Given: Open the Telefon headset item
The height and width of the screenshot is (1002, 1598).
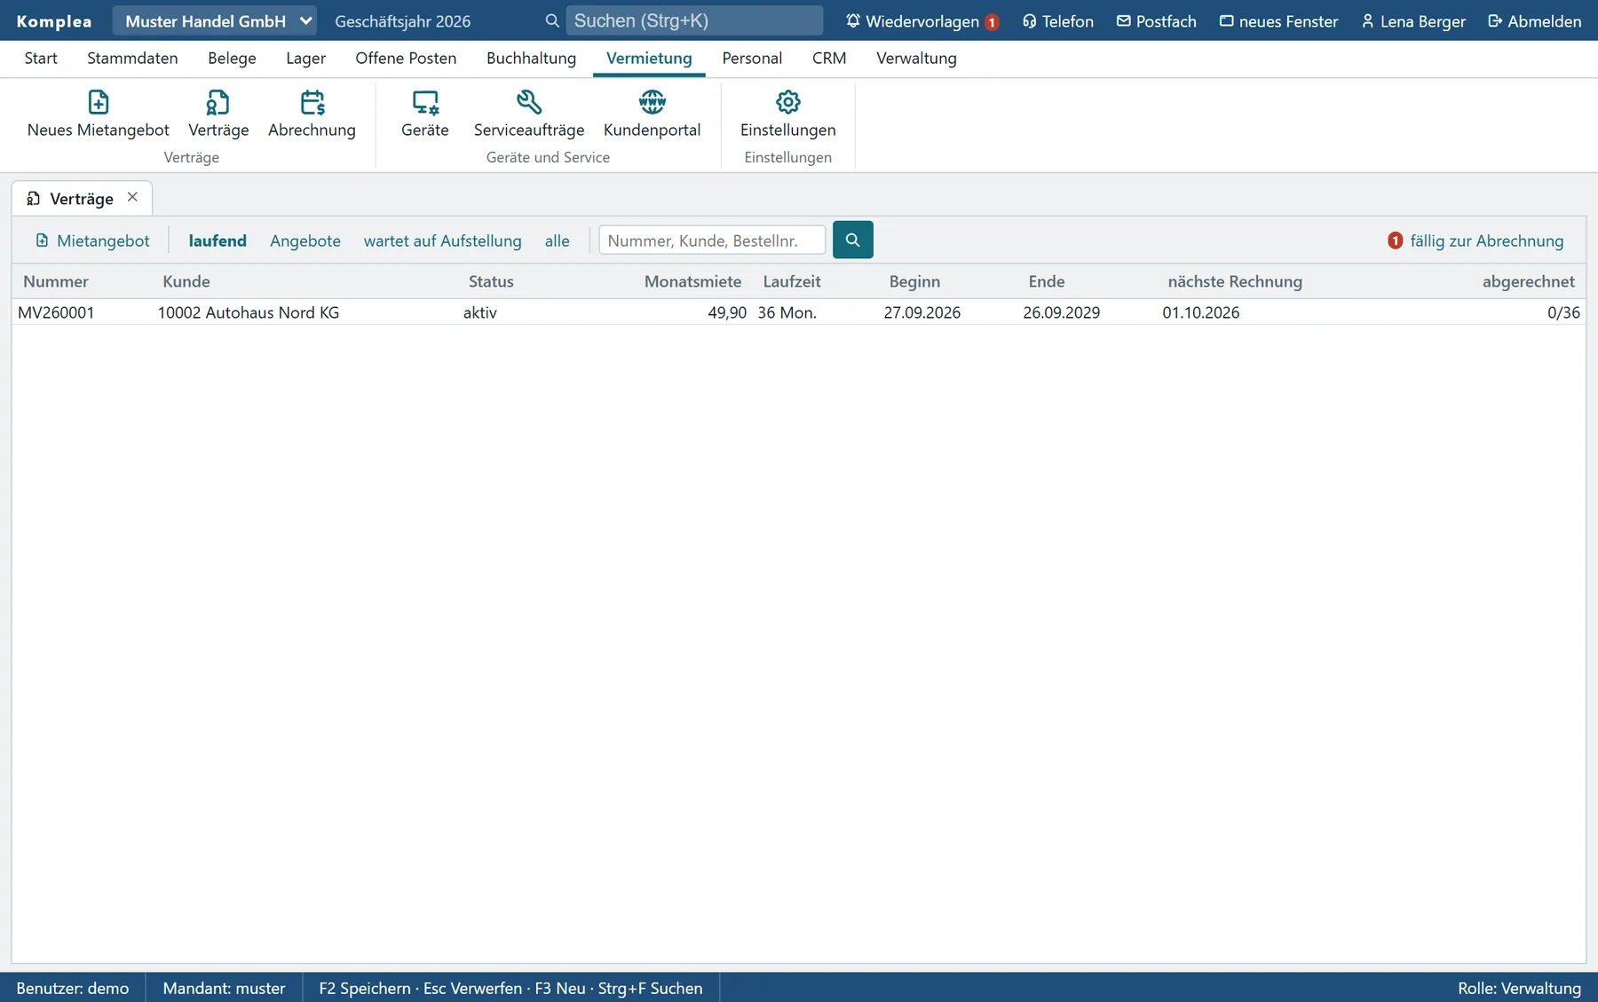Looking at the screenshot, I should click(1058, 21).
